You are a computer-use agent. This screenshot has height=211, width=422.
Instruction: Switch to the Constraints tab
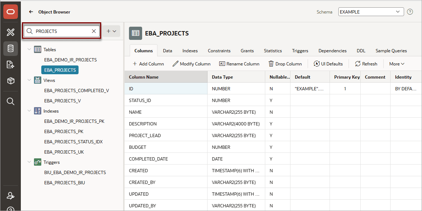pyautogui.click(x=219, y=51)
